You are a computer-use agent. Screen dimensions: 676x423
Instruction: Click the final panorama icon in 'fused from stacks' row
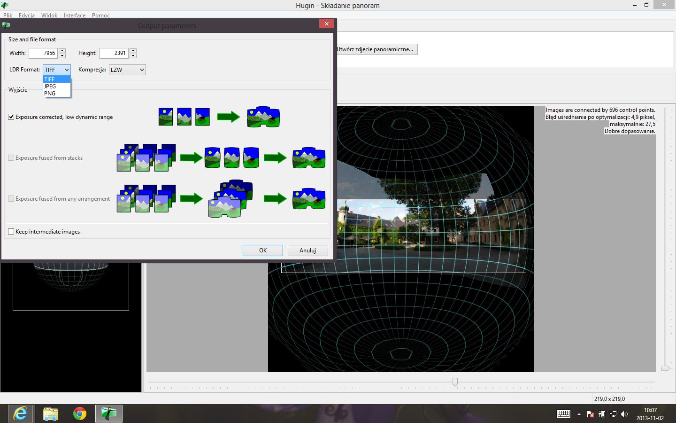click(309, 158)
